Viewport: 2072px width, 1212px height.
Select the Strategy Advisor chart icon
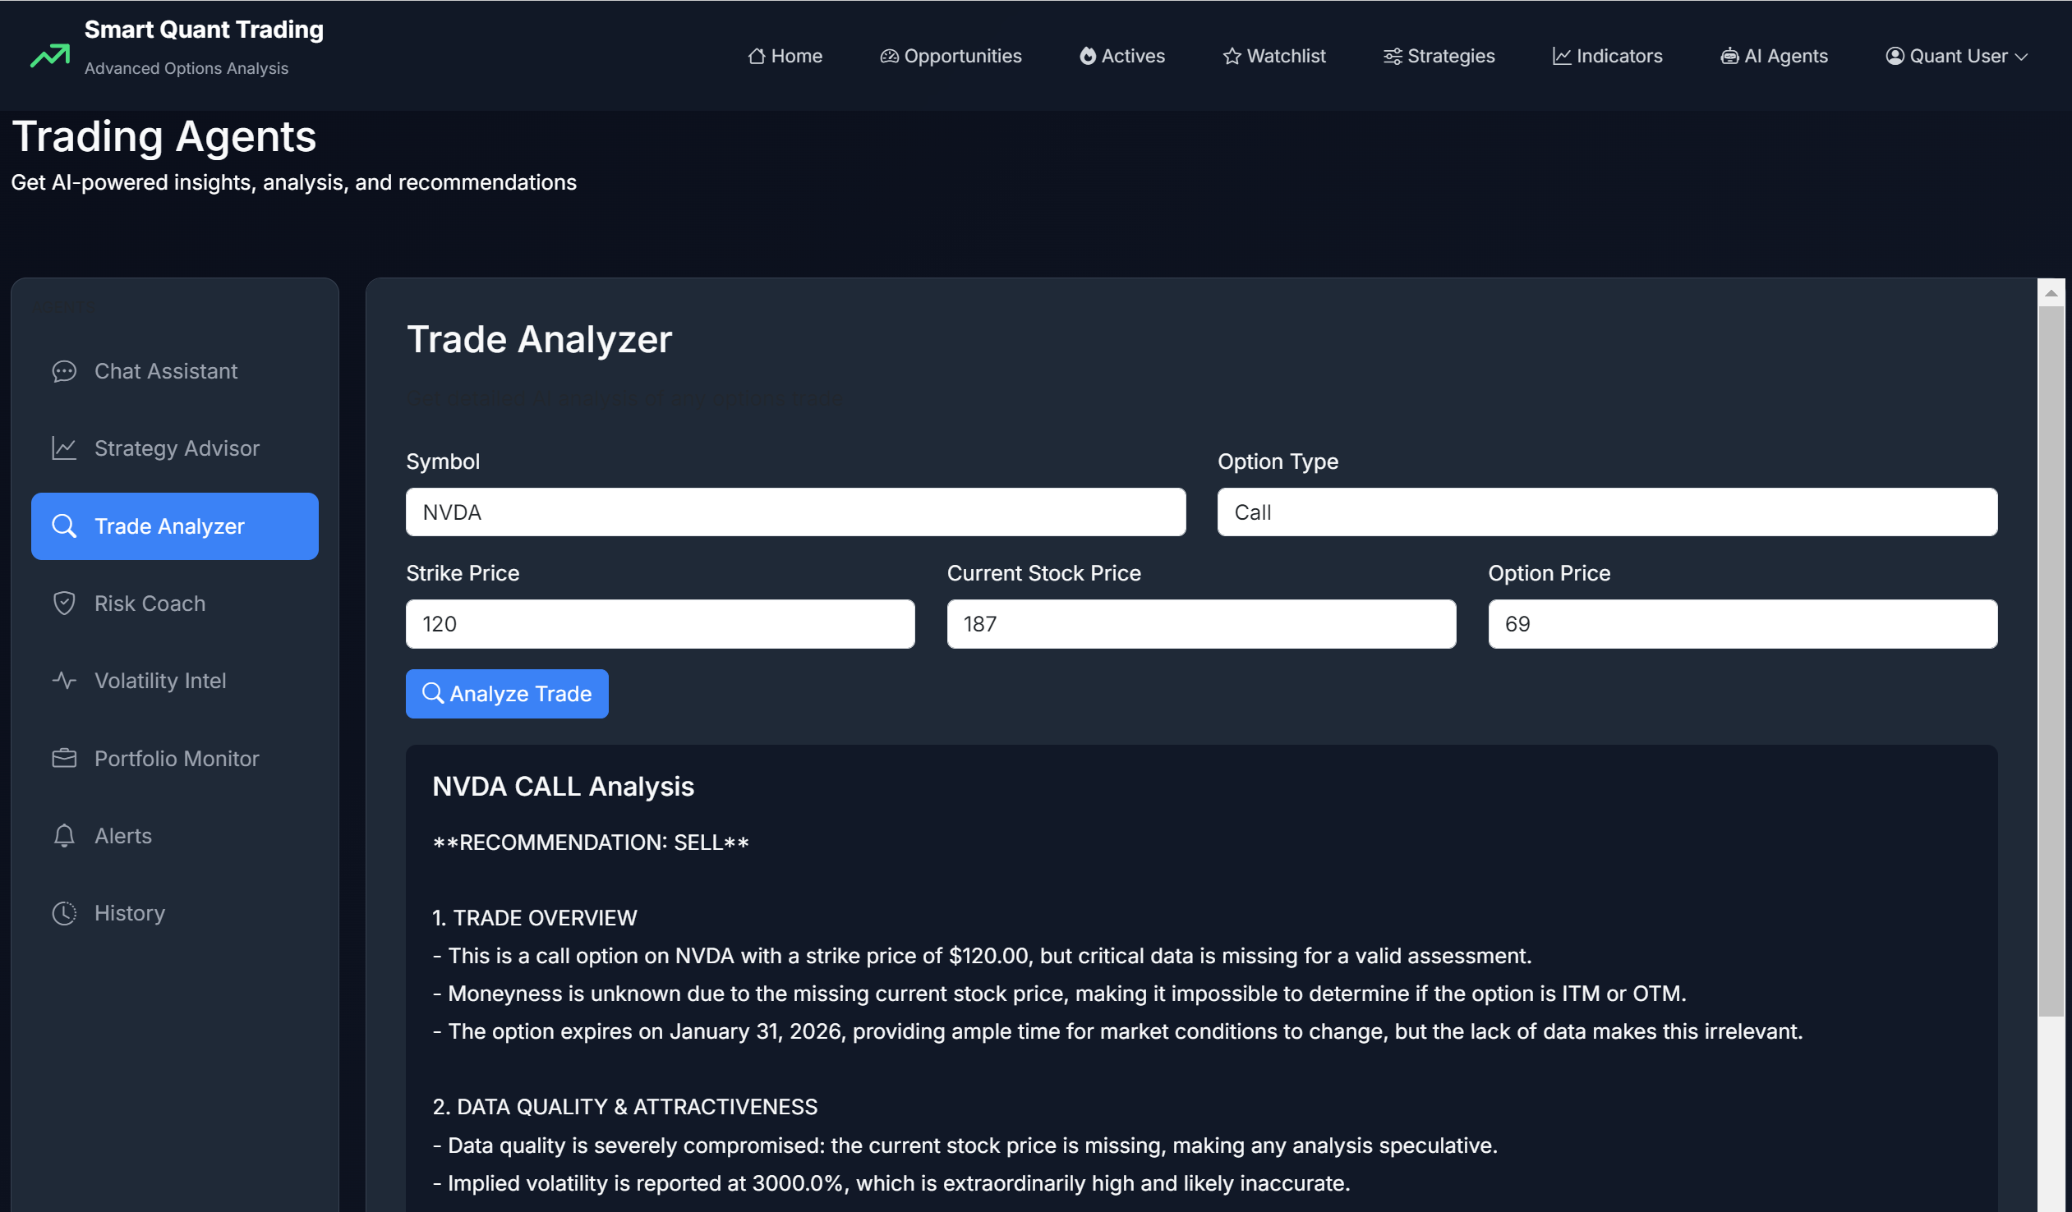[63, 448]
